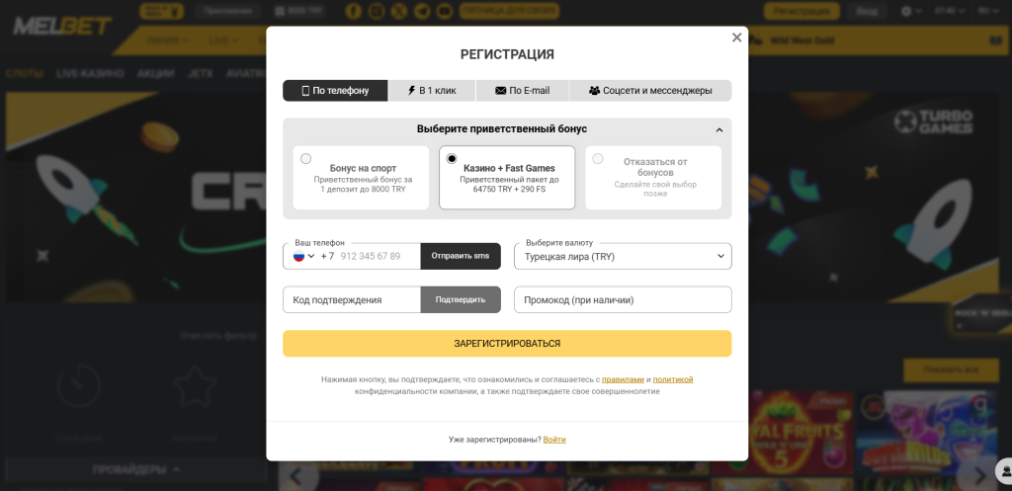Open the YouTube social icon
The width and height of the screenshot is (1012, 491).
pos(445,11)
